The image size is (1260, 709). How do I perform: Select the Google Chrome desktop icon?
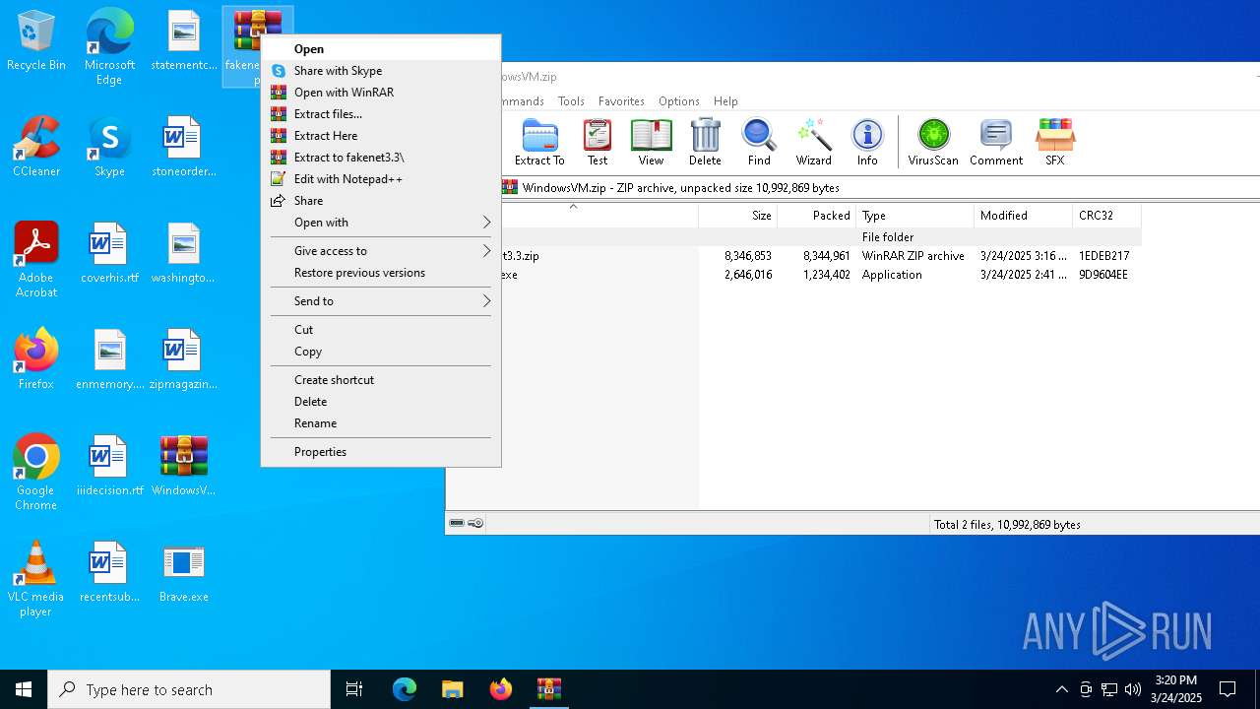(x=36, y=473)
